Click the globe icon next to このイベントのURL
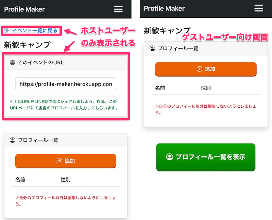272x220 pixels. tap(13, 62)
